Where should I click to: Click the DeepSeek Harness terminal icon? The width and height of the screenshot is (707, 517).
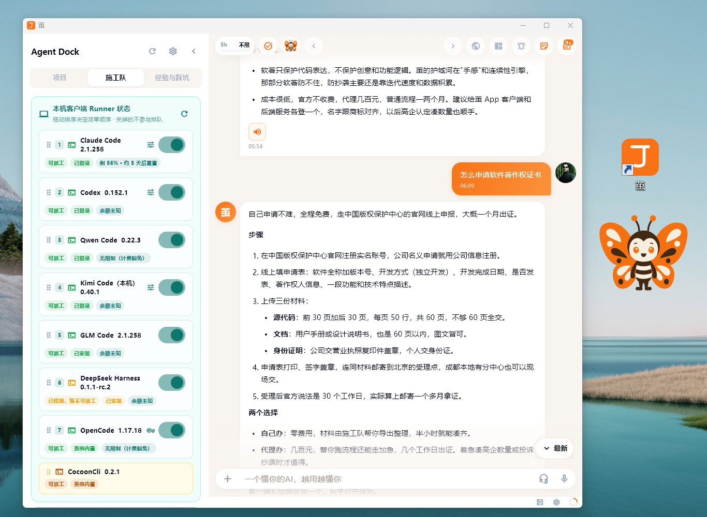pos(71,383)
